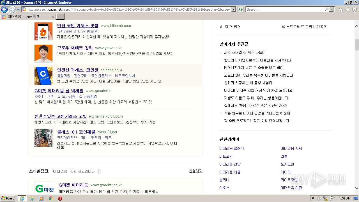Click 설 특가상품 sublink under Gmarket

click(x=66, y=97)
